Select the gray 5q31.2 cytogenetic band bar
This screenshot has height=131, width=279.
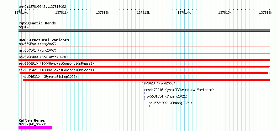tap(144, 30)
